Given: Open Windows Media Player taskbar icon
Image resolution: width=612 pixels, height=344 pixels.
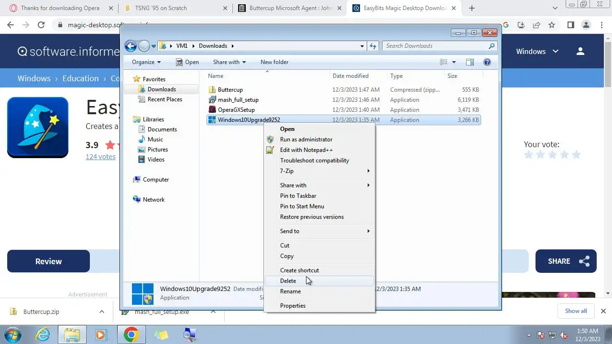Looking at the screenshot, I should coord(101,334).
